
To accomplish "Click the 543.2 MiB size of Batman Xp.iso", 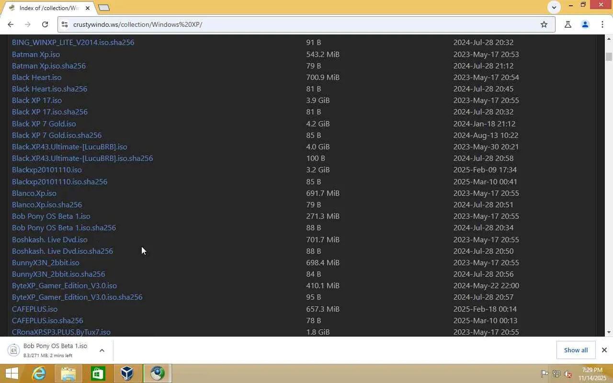I will click(x=323, y=54).
